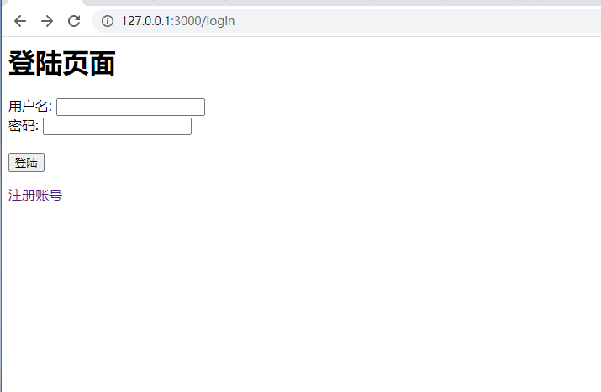This screenshot has height=392, width=601.
Task: Reload the login page
Action: pyautogui.click(x=74, y=21)
